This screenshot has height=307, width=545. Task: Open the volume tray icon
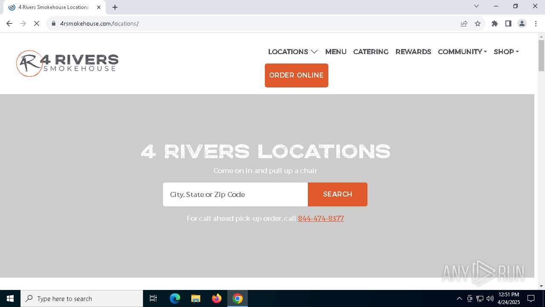pos(490,298)
